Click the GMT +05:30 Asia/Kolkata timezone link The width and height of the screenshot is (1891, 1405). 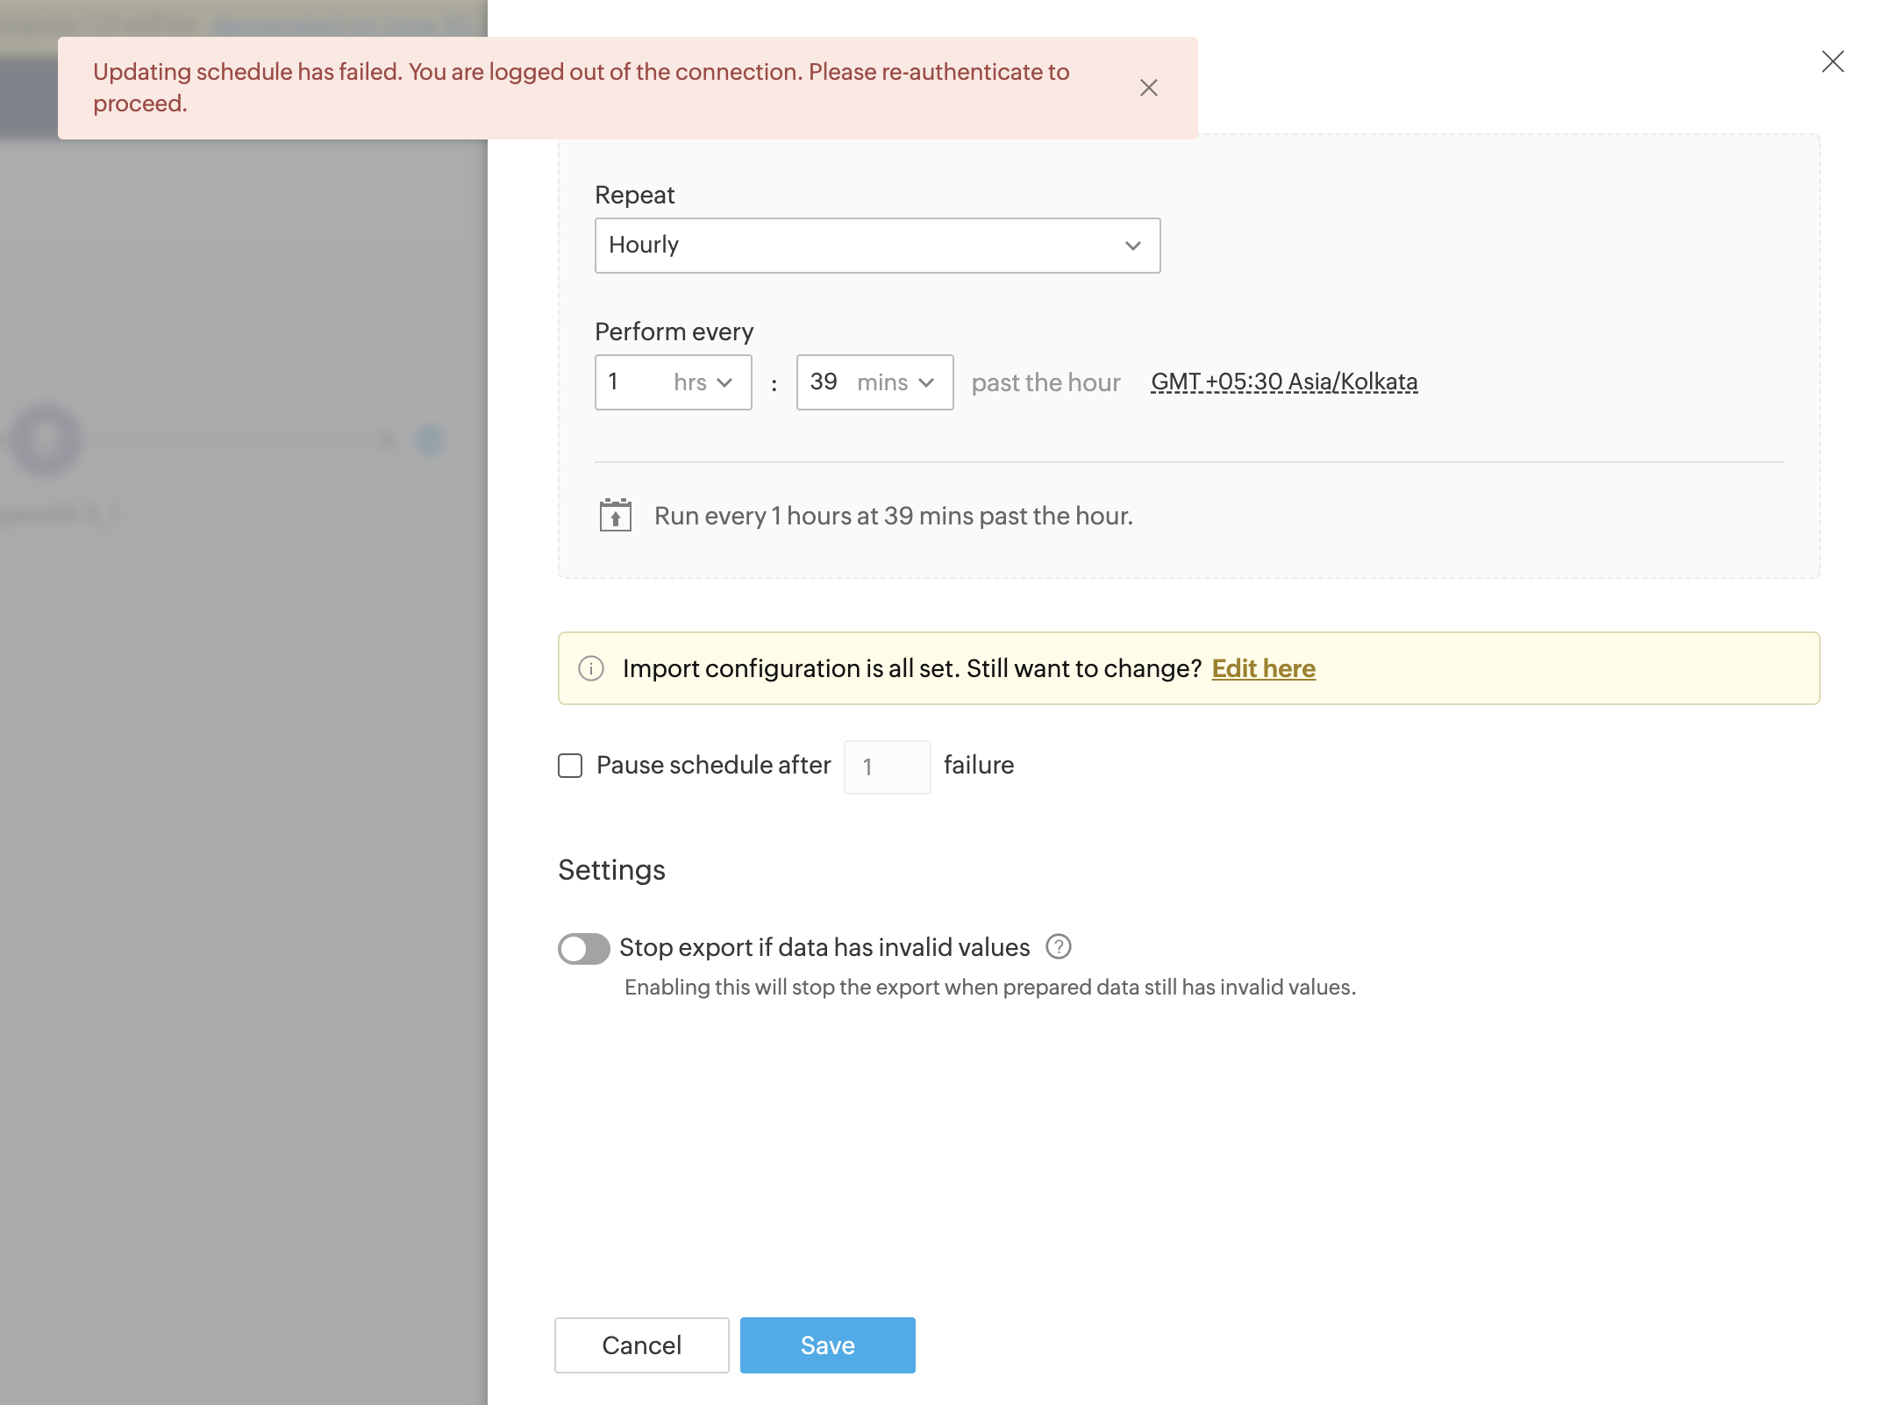click(1284, 382)
